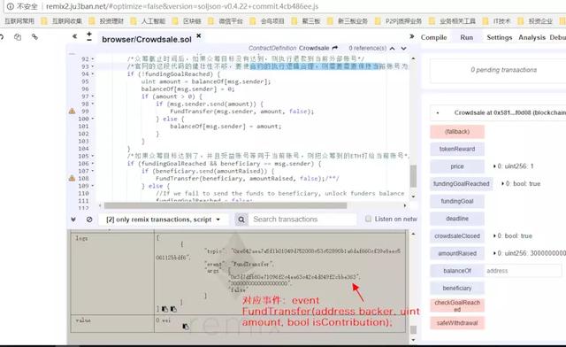Click the clear console circle icon

point(89,220)
